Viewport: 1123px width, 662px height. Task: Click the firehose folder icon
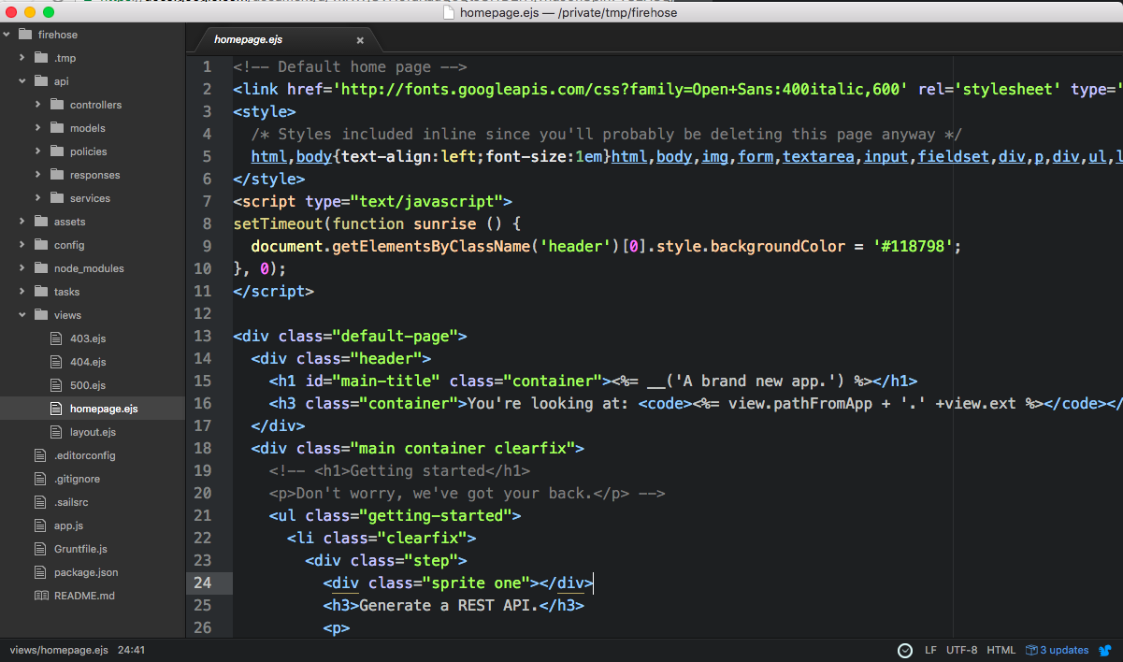[25, 35]
